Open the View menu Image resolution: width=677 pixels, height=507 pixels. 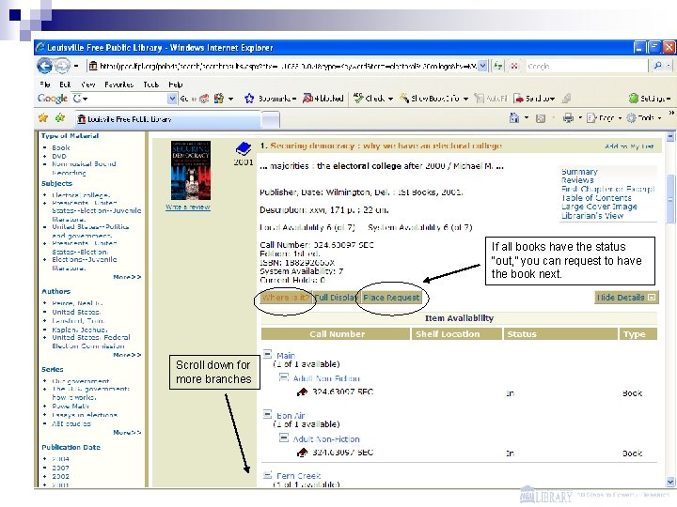click(87, 84)
